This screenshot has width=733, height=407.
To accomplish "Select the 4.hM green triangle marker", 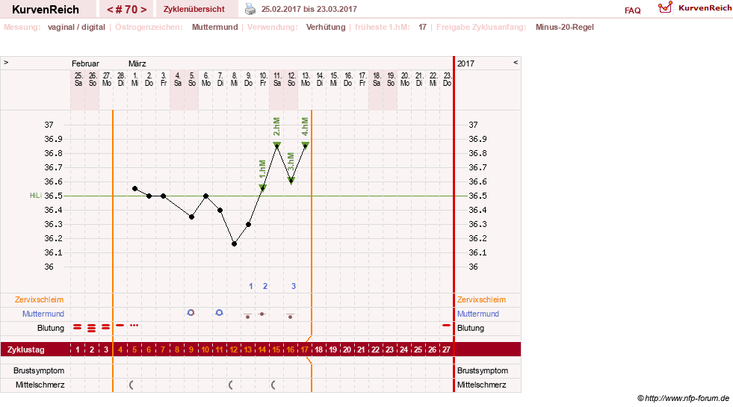I will tap(306, 146).
